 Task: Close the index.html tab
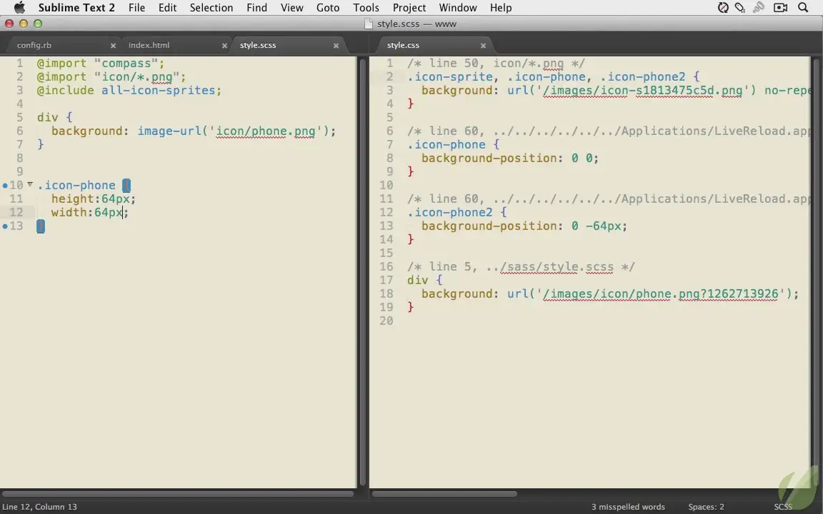click(224, 46)
